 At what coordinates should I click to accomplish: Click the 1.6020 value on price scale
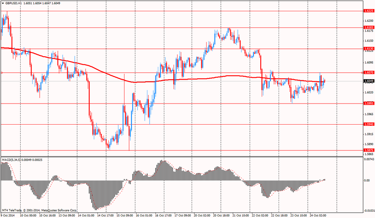tap(369, 92)
